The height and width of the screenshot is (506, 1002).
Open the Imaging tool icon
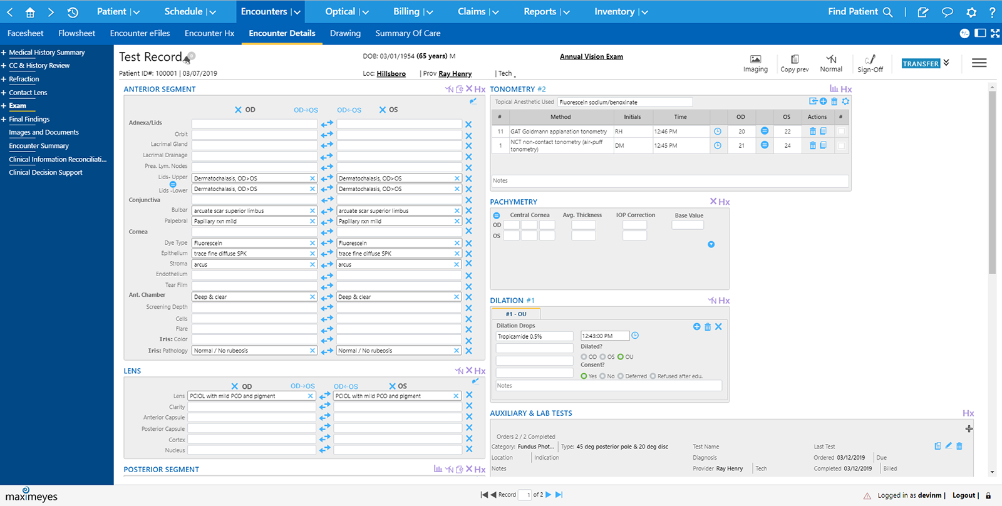pyautogui.click(x=755, y=59)
